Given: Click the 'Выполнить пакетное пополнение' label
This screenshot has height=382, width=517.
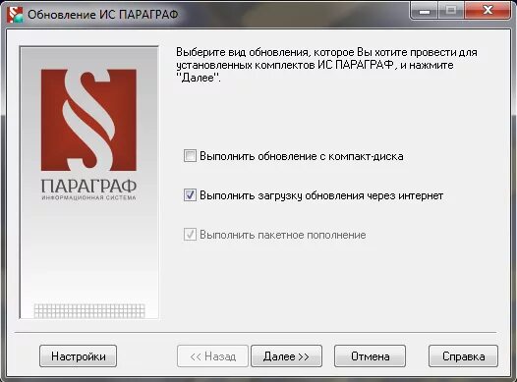Looking at the screenshot, I should 283,235.
